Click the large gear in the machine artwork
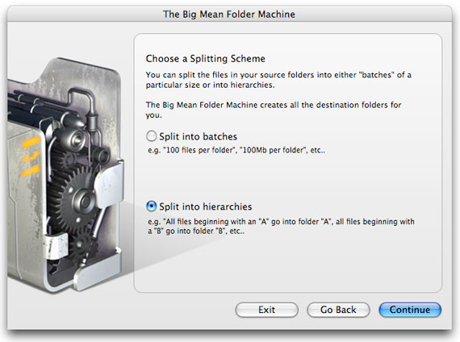 pyautogui.click(x=77, y=199)
